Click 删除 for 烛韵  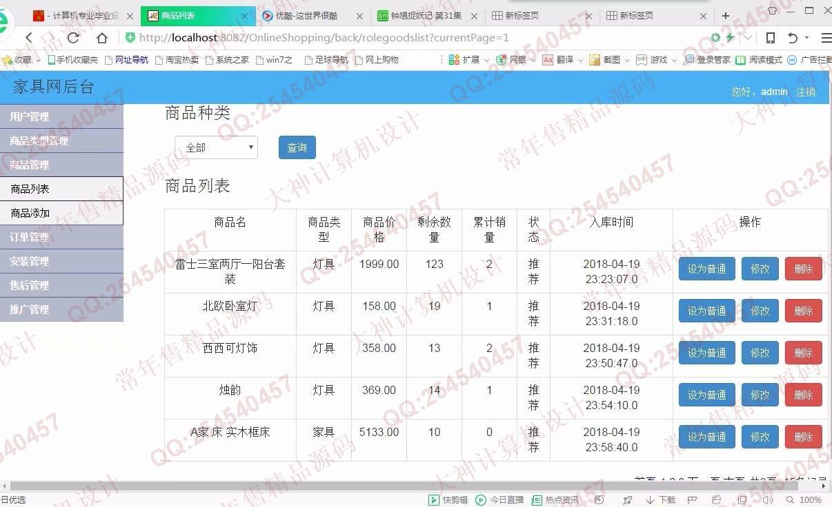pos(803,395)
